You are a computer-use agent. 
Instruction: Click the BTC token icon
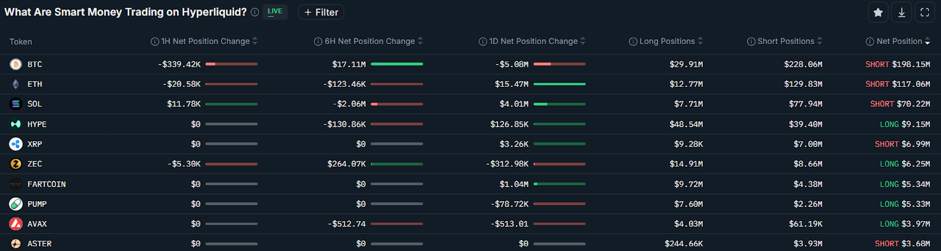(16, 65)
